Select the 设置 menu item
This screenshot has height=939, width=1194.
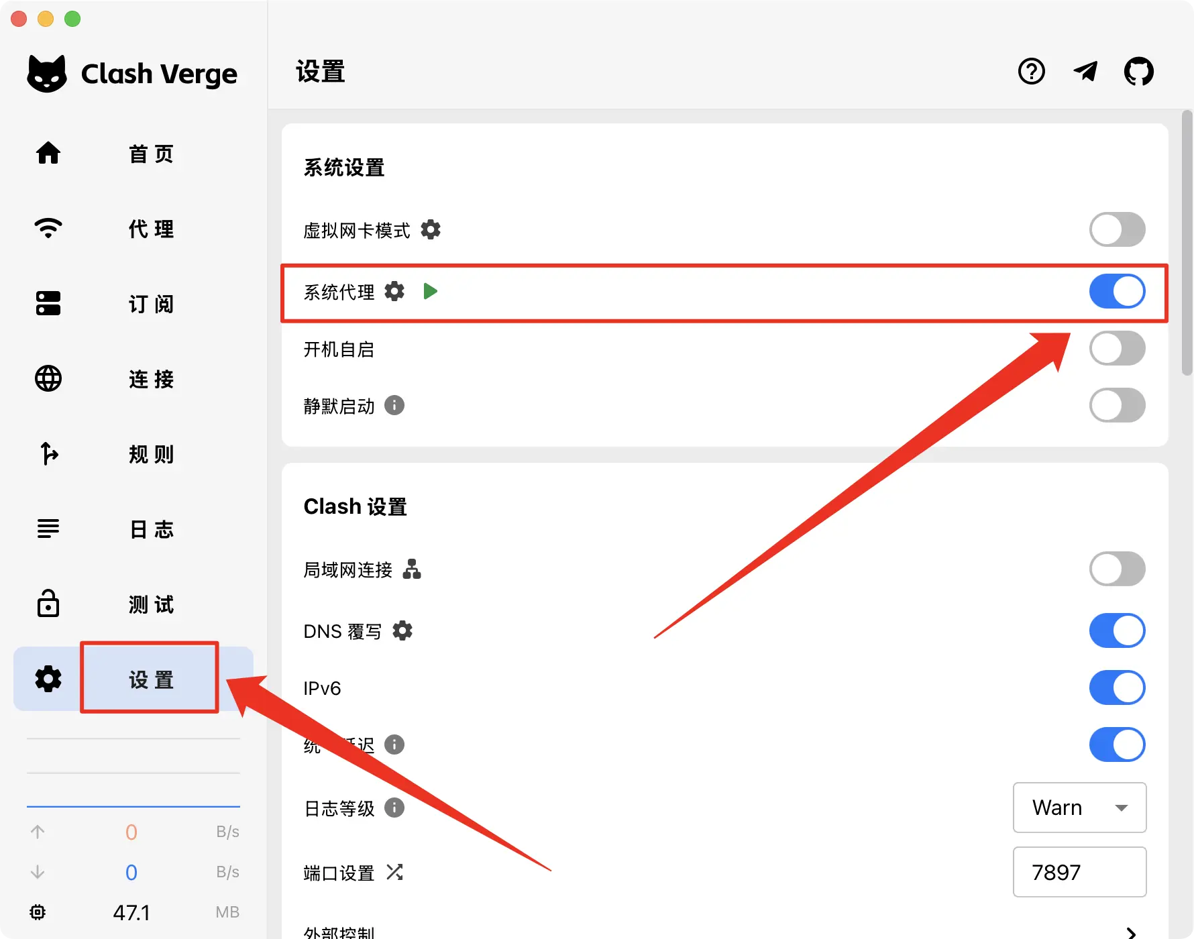[x=133, y=679]
